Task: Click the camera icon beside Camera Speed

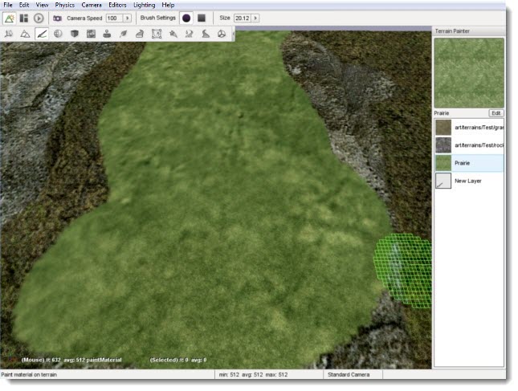Action: tap(58, 18)
